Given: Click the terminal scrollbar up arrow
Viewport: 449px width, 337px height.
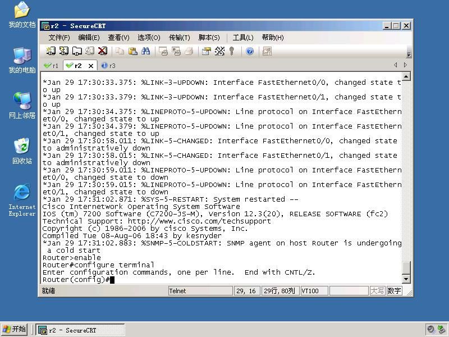Looking at the screenshot, I should point(406,76).
